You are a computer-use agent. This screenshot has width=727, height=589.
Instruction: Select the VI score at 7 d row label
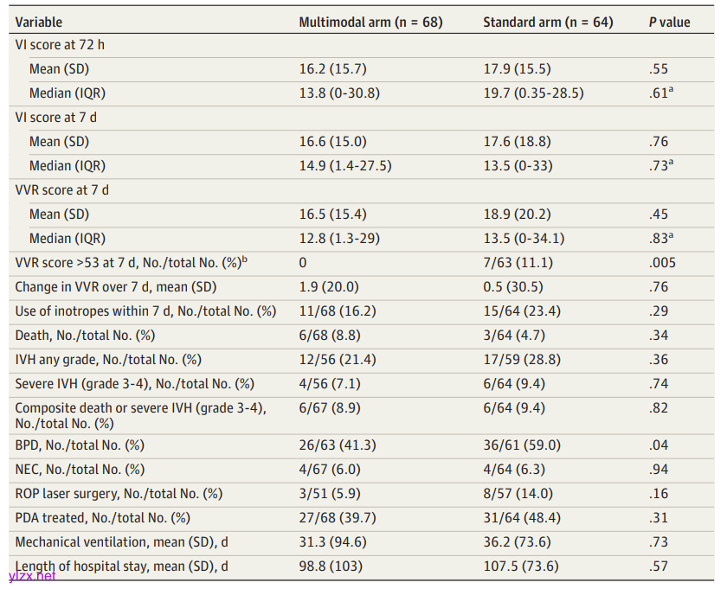(56, 117)
